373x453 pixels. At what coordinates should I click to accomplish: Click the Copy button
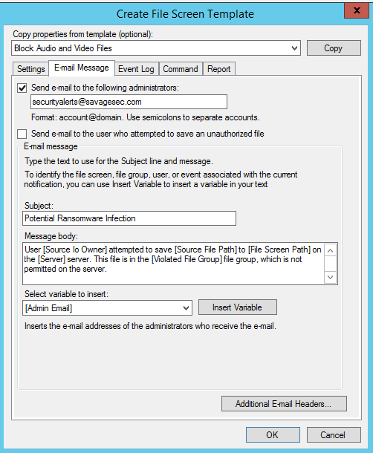pos(334,48)
